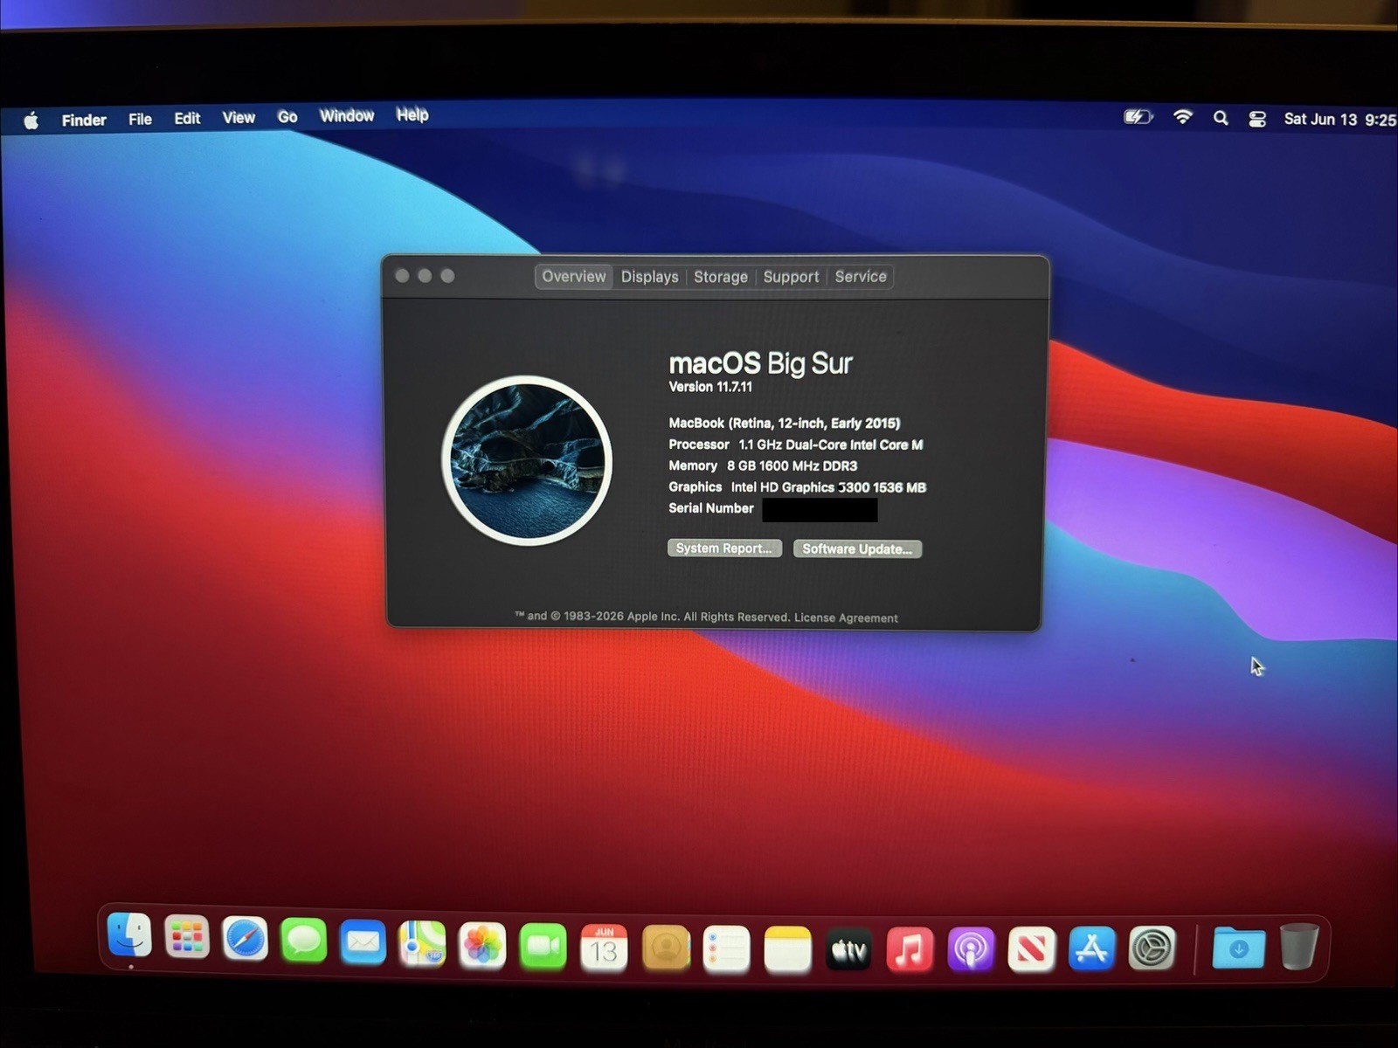Screen dimensions: 1398x1048
Task: Open Mail app in the Dock
Action: pyautogui.click(x=363, y=943)
